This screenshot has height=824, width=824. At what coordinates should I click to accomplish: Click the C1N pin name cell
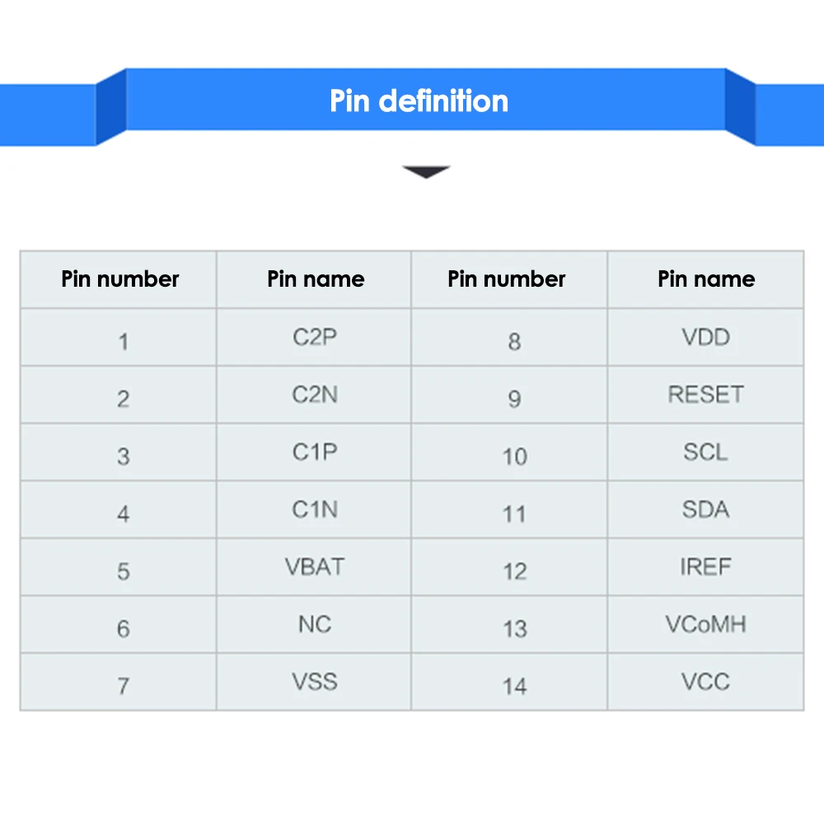[315, 510]
